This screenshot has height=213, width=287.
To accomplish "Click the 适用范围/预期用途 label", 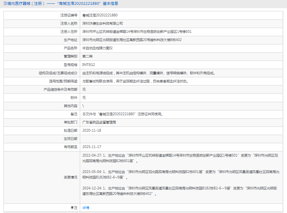I will coord(63,81).
